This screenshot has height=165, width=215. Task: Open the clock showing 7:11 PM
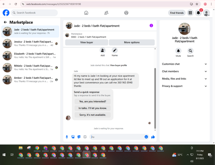click(200, 155)
